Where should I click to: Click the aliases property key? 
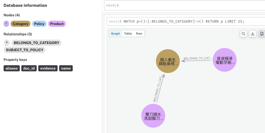(x=12, y=68)
